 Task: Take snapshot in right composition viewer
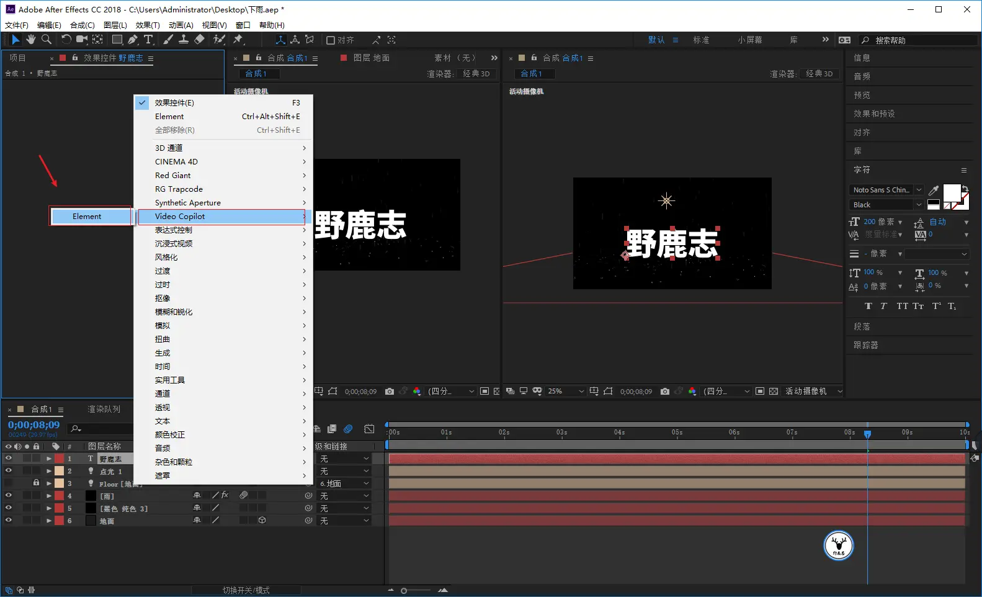[x=665, y=392]
